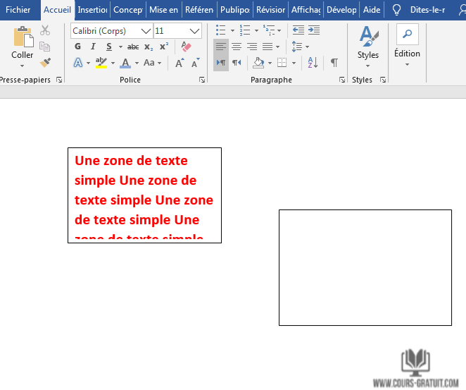Screen dimensions: 466x390
Task: Open the Insertion ribbon tab
Action: tap(92, 10)
